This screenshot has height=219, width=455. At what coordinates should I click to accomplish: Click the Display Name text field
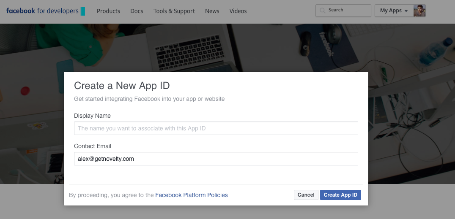click(216, 128)
